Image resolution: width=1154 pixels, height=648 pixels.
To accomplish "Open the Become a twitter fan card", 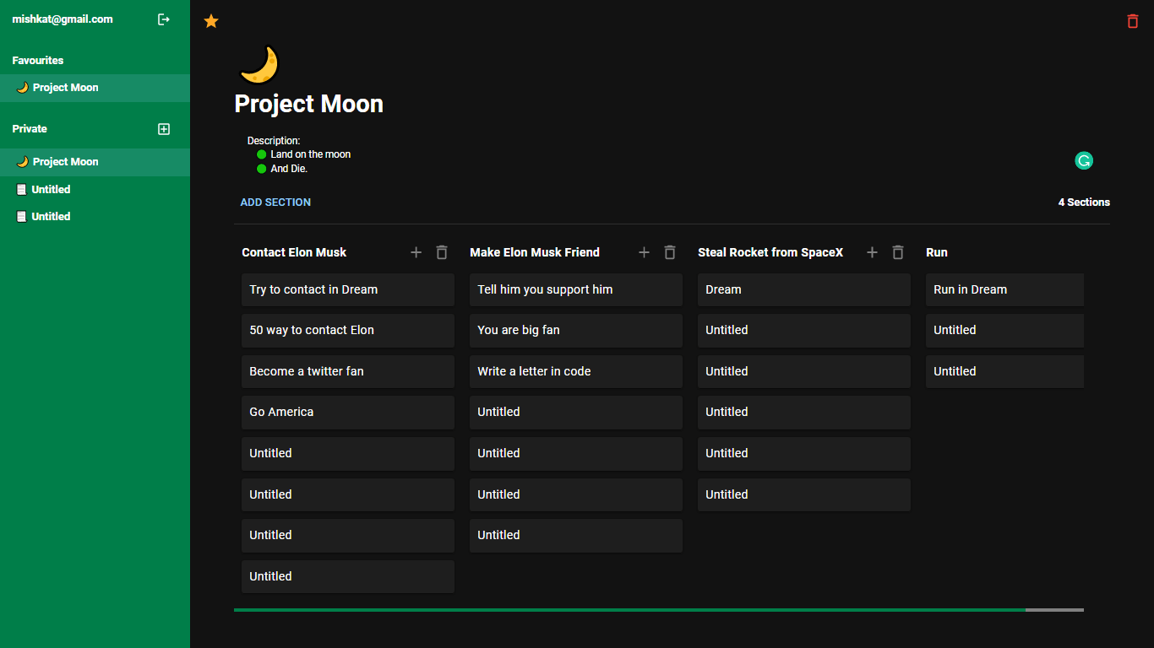I will tap(348, 371).
